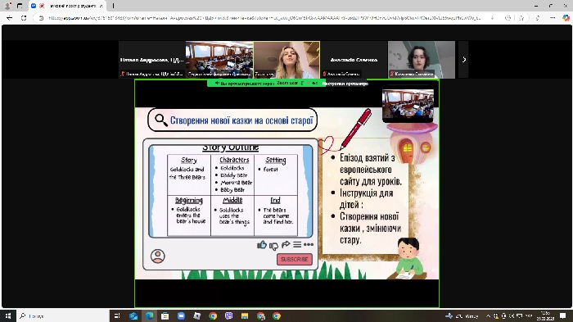Add the page to favorites with the star icon
This screenshot has height=322, width=573.
(x=521, y=18)
